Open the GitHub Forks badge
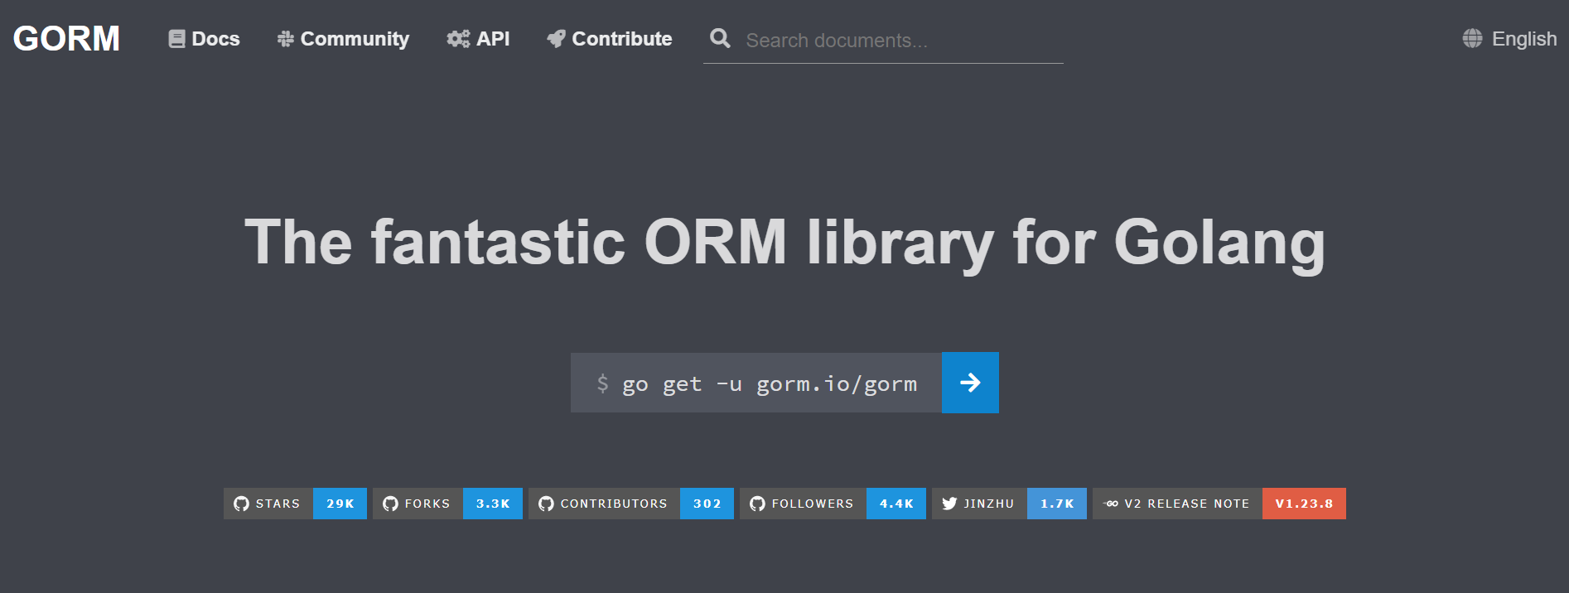Image resolution: width=1569 pixels, height=593 pixels. coord(447,504)
